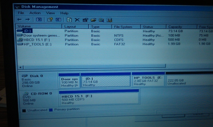Click the 75 MB free space cell
Image resolution: width=213 pixels, height=127 pixels.
coord(204,35)
